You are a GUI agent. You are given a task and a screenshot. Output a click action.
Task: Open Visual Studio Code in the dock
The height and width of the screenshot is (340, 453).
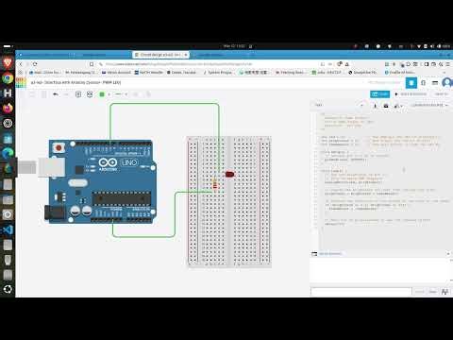pyautogui.click(x=8, y=229)
